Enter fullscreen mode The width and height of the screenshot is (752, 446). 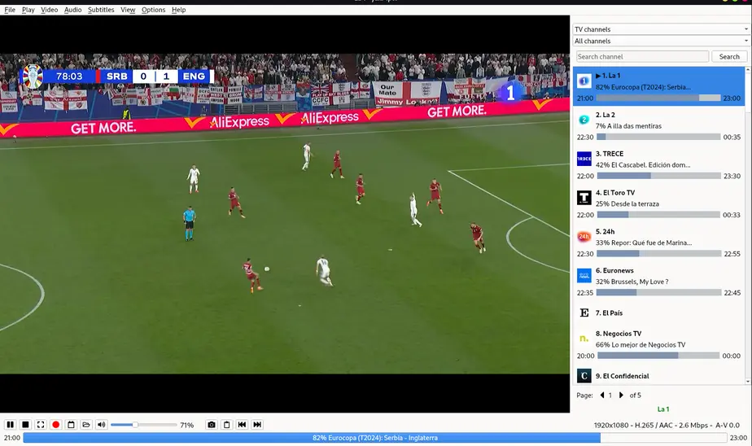point(41,425)
